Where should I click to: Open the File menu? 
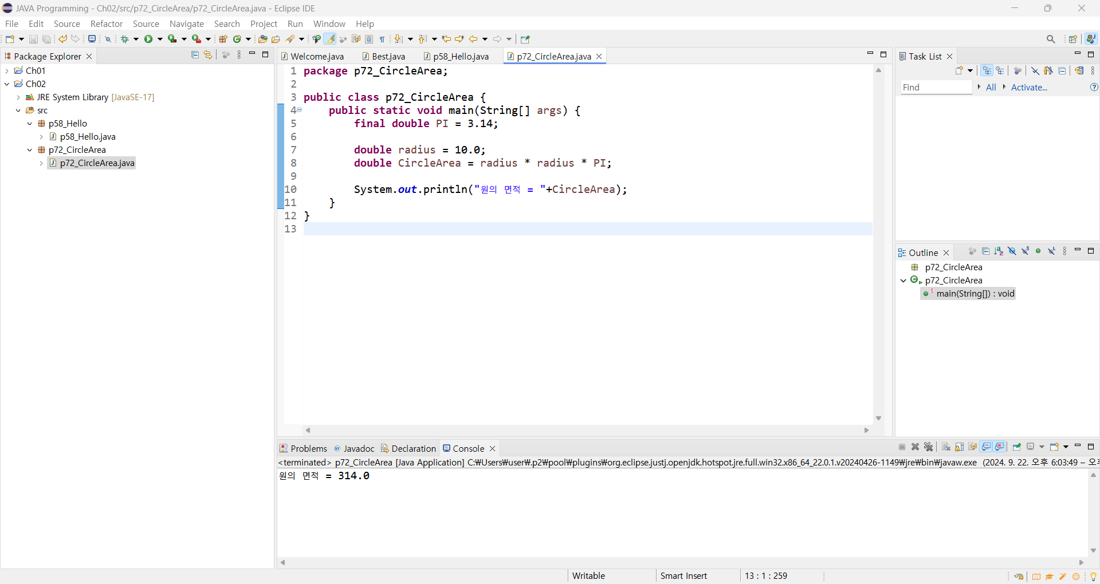11,23
